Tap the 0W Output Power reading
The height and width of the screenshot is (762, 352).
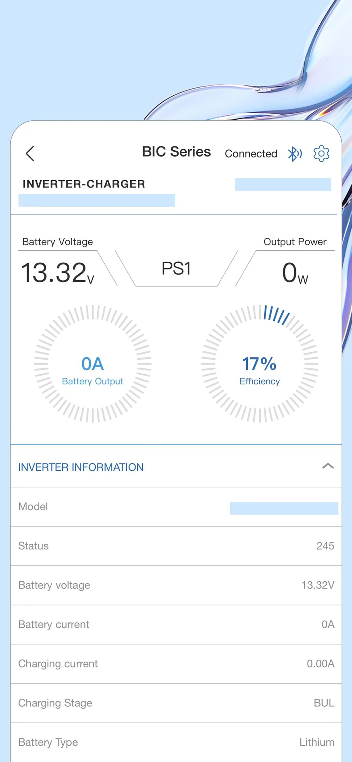pyautogui.click(x=295, y=273)
